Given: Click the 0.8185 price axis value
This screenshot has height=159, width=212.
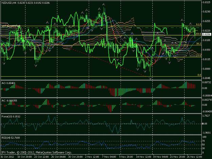Looking at the screenshot, I should coord(206,40).
